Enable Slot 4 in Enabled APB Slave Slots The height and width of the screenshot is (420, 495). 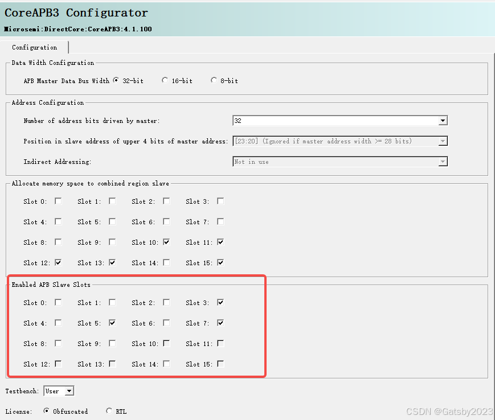[x=58, y=323]
